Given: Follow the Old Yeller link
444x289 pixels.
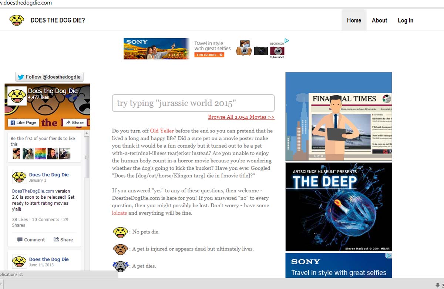Looking at the screenshot, I should click(162, 131).
